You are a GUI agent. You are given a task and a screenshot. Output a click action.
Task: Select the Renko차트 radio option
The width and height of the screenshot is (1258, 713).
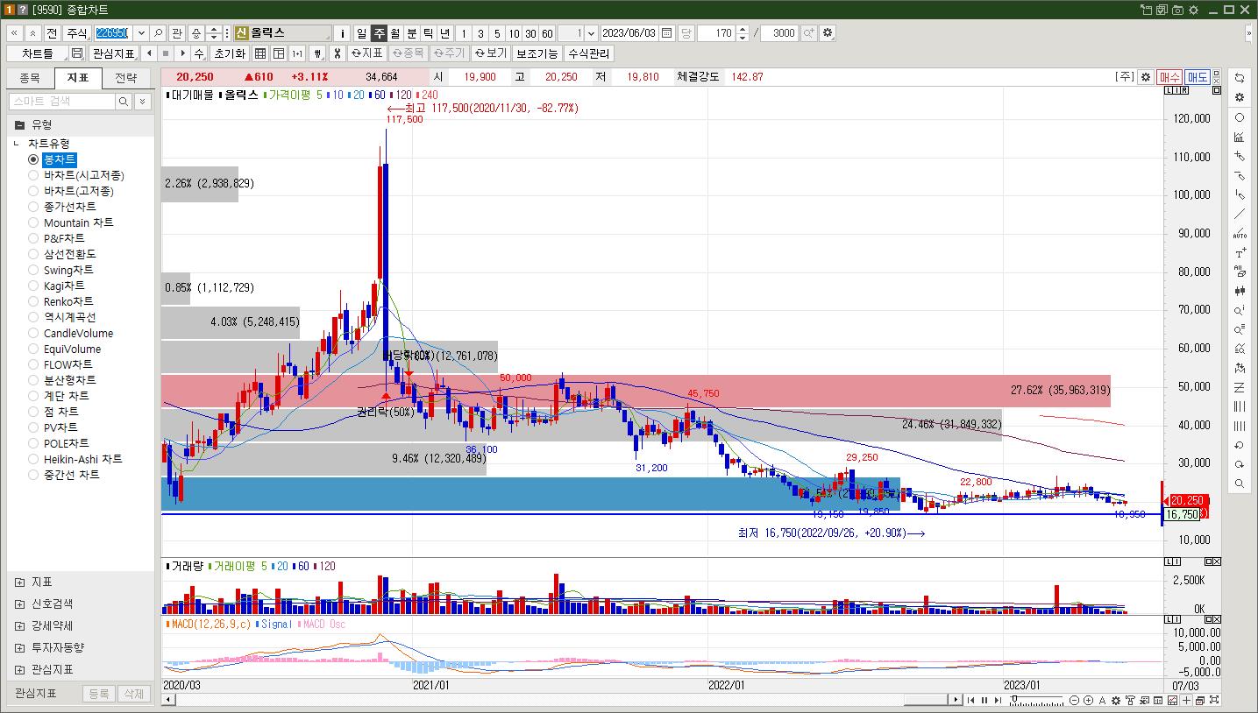(33, 301)
